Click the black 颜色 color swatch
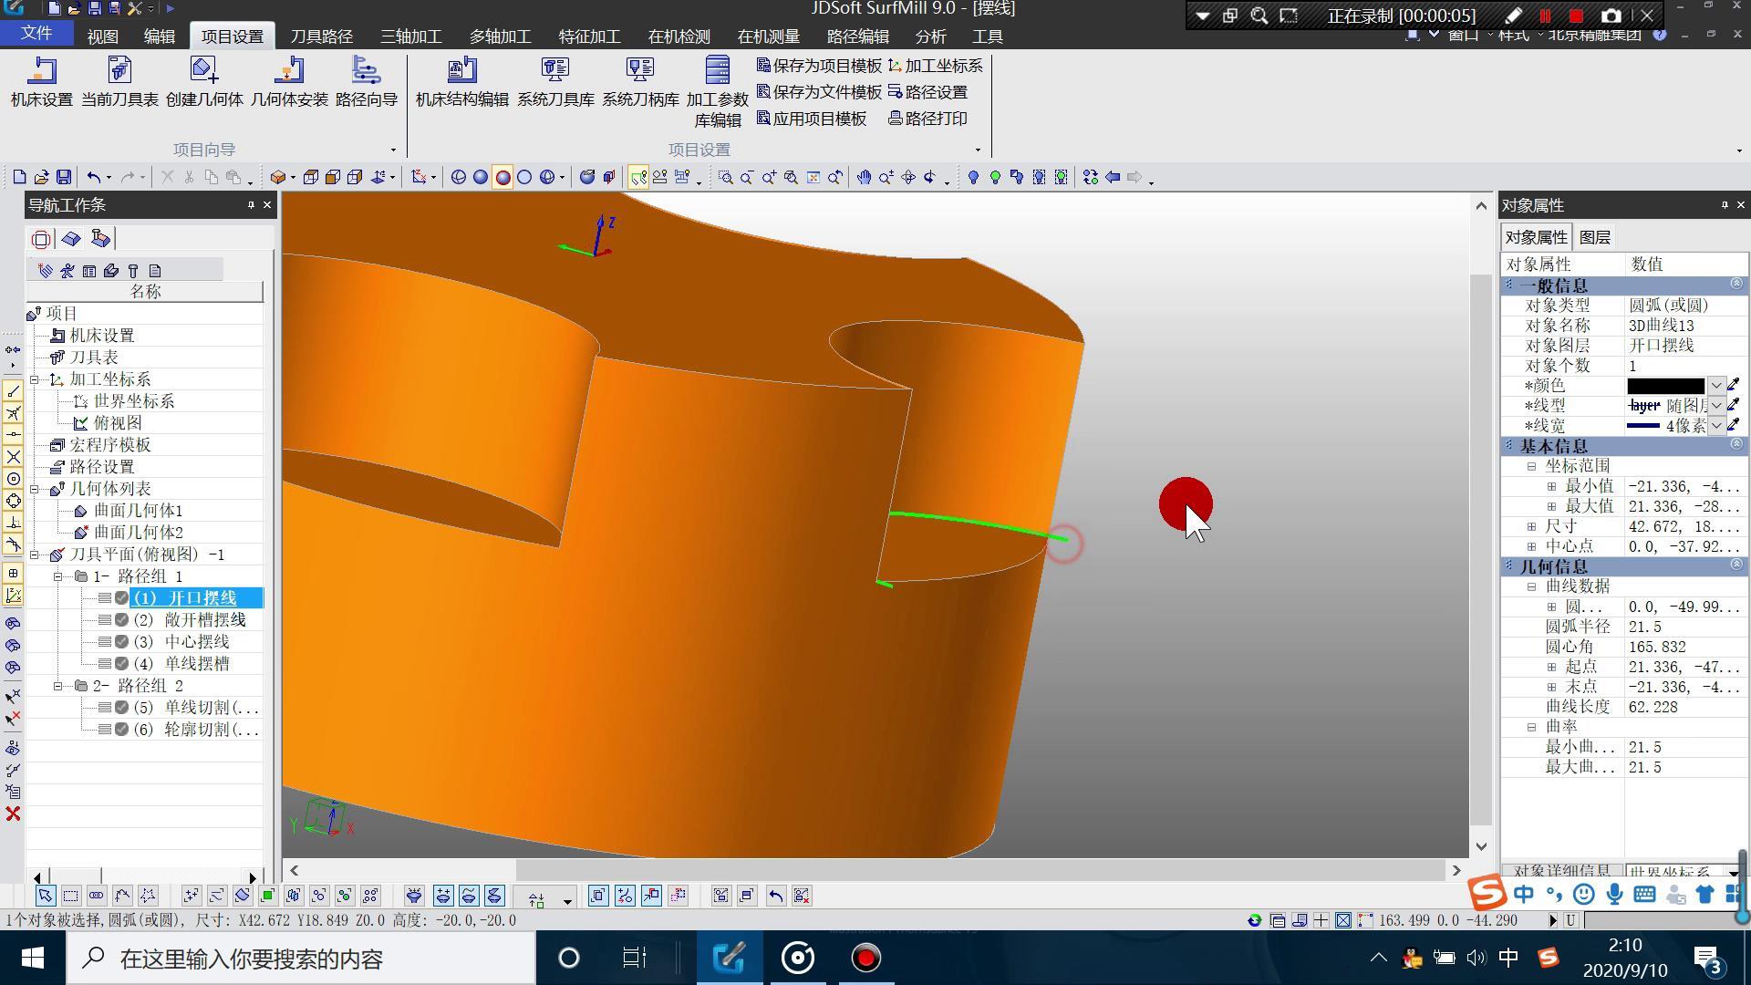Screen dimensions: 1751x985 pos(1665,386)
